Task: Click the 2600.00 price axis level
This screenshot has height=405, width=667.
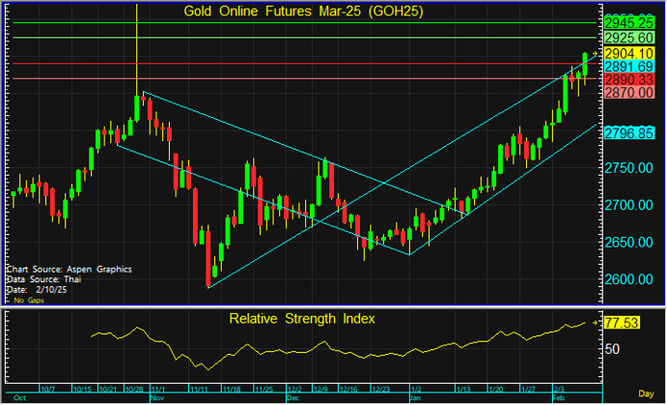Action: (x=628, y=279)
